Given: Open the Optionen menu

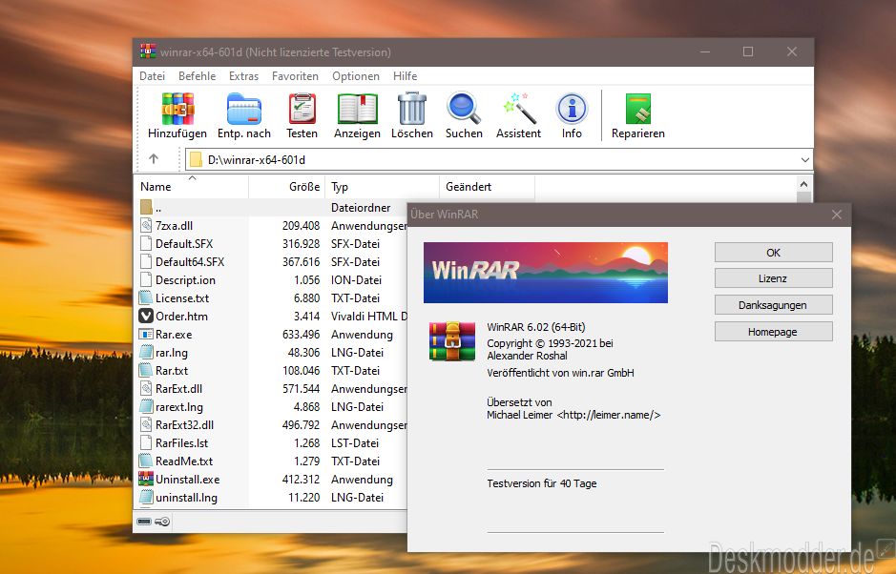Looking at the screenshot, I should click(355, 76).
